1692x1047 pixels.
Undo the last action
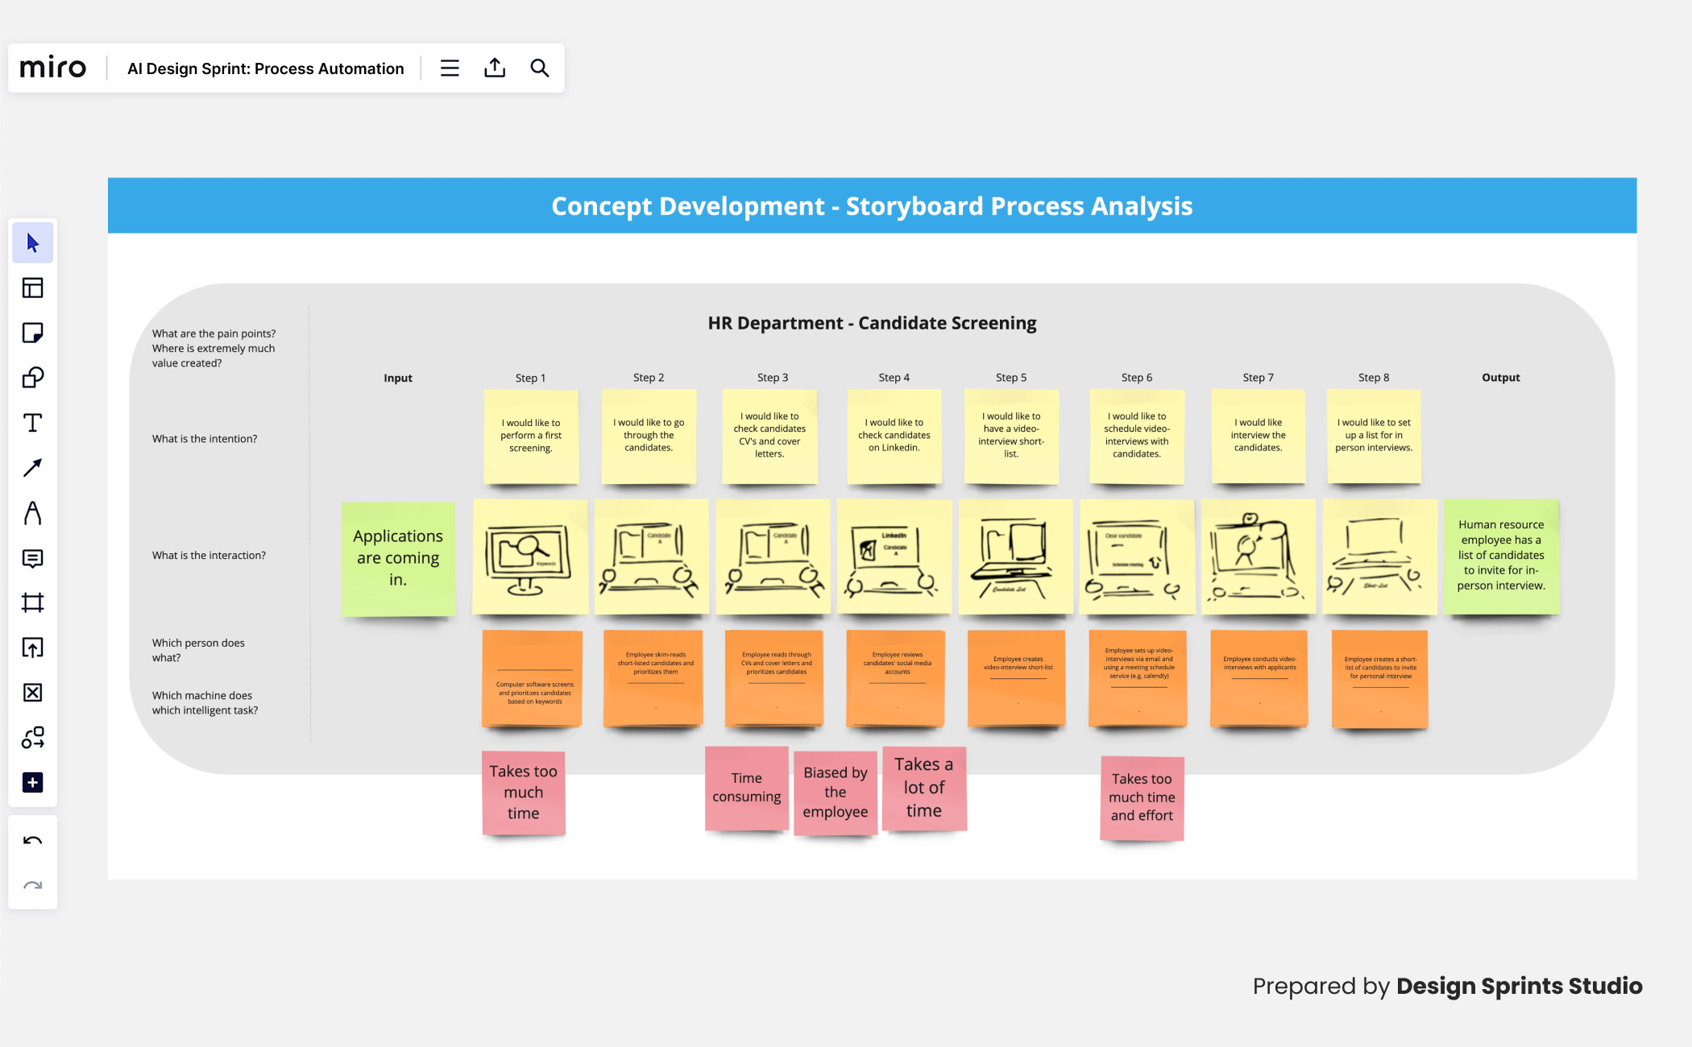click(x=33, y=839)
